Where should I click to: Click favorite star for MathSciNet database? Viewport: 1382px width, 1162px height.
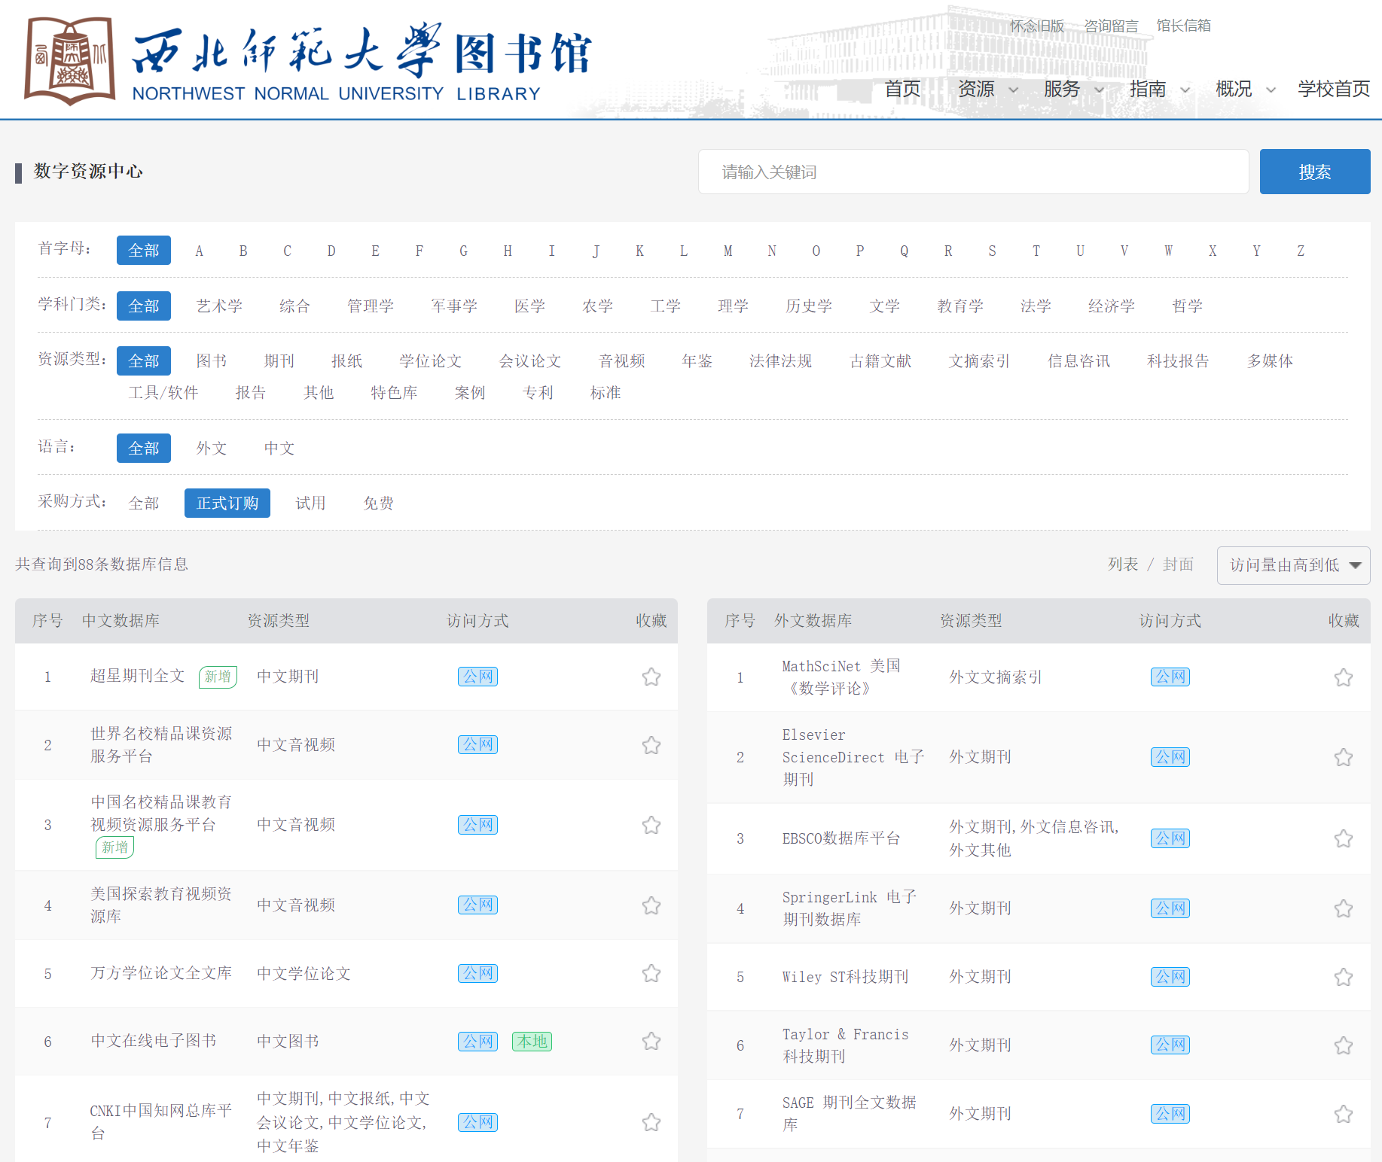1343,677
